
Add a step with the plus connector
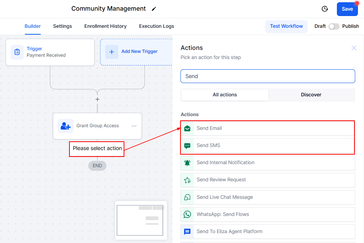[x=97, y=99]
